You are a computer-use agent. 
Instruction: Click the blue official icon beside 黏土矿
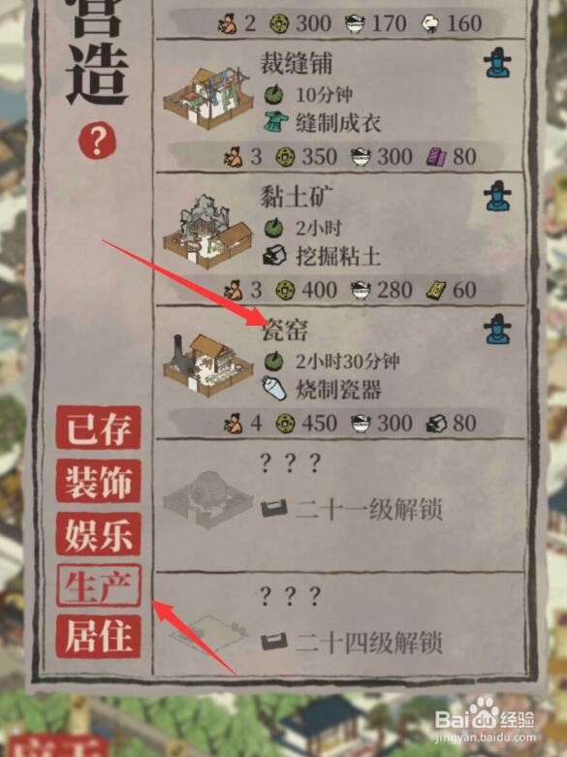click(x=497, y=197)
